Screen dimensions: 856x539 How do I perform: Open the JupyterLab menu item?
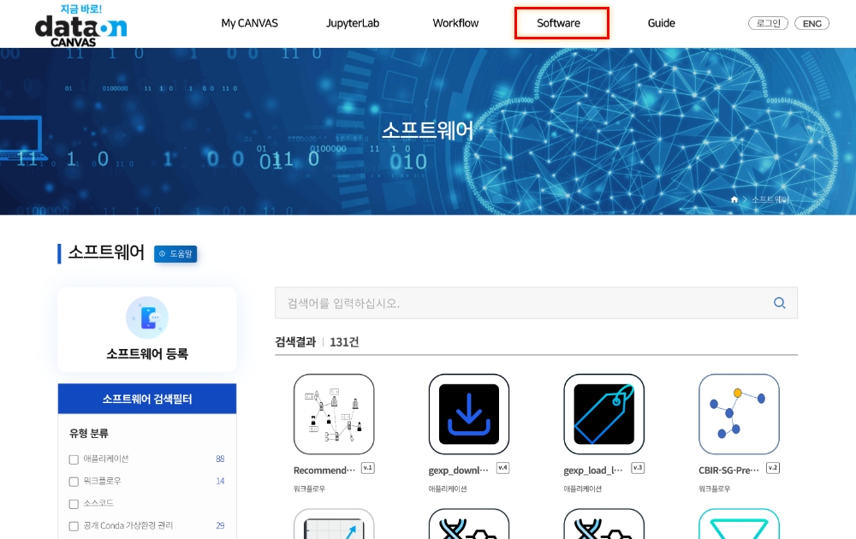click(x=353, y=23)
